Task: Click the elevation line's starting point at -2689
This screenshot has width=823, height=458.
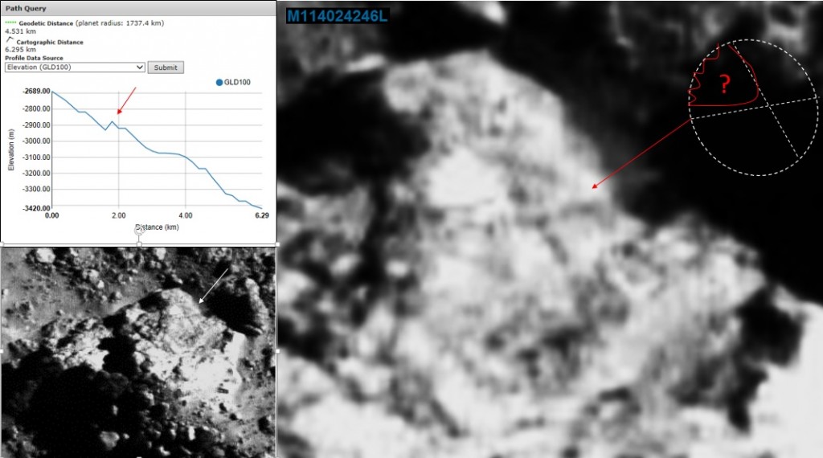Action: click(52, 92)
